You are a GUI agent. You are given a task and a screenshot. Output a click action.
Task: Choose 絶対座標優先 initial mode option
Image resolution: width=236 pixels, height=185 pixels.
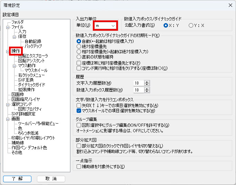tap(79, 46)
